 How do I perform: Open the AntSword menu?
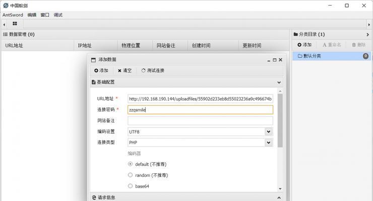click(x=13, y=15)
